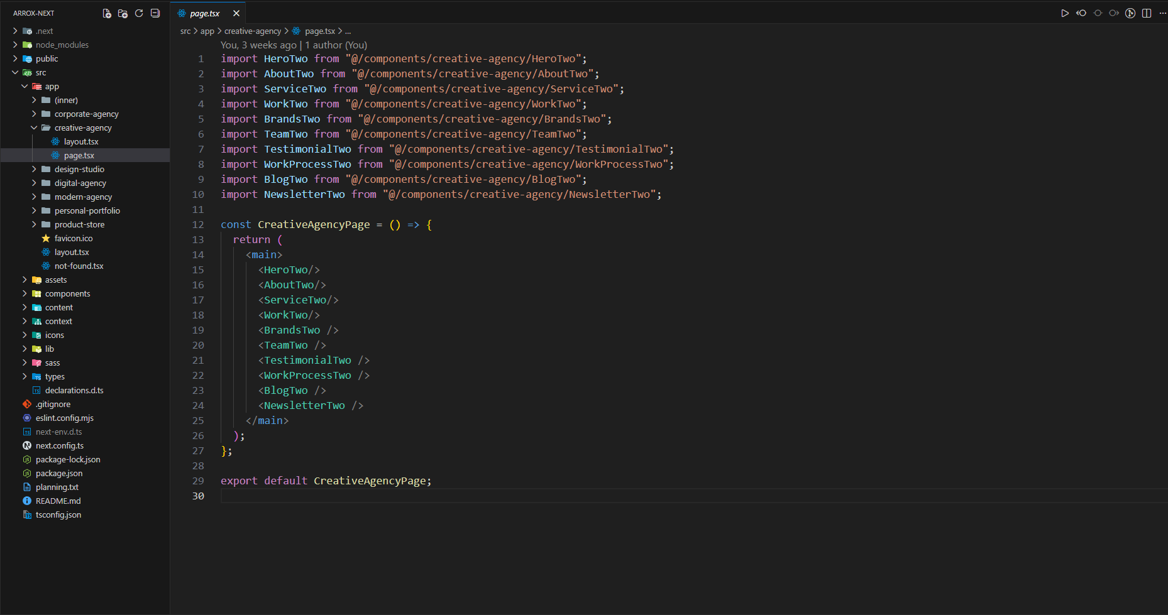
Task: Run the current file with play icon
Action: point(1065,13)
